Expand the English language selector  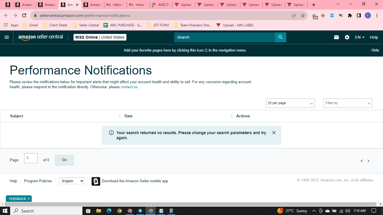72,181
